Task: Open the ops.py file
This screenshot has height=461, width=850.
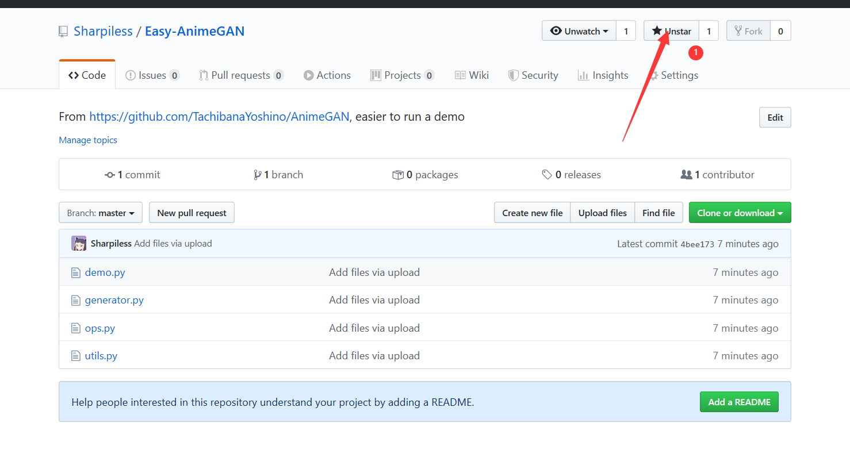Action: (99, 328)
